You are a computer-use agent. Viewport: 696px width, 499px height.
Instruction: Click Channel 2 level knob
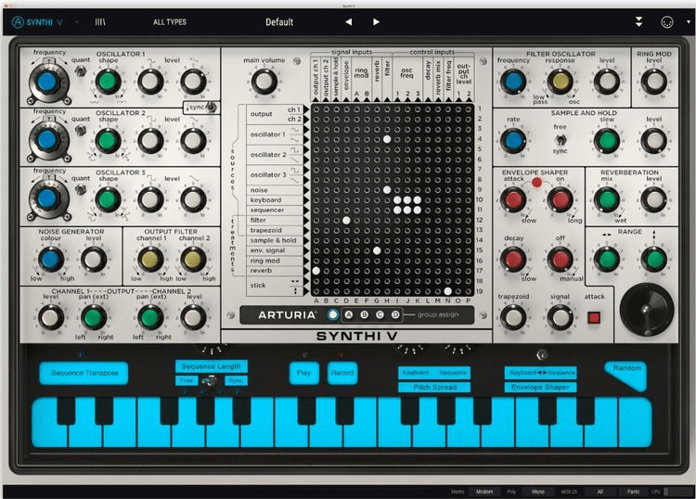193,317
